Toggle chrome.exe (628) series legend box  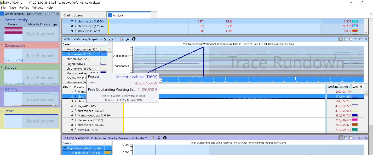(x=104, y=59)
